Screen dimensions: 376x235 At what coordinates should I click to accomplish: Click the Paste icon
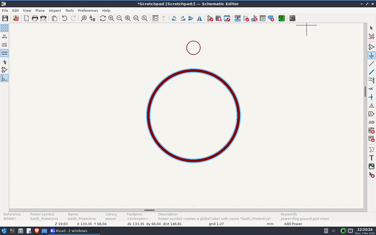point(54,18)
